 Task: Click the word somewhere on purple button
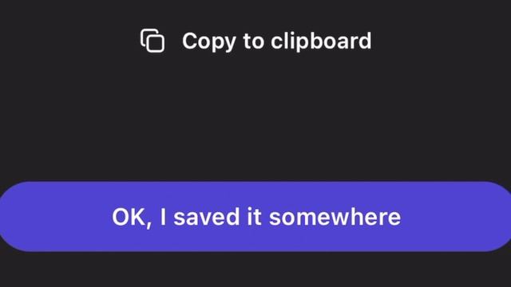click(x=335, y=217)
